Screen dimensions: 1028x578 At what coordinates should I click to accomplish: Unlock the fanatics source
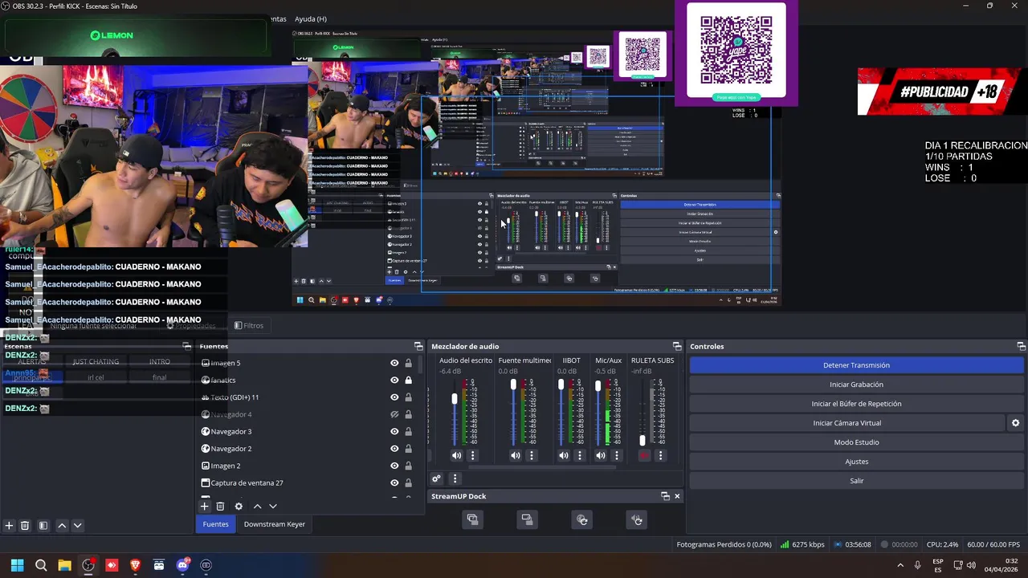click(408, 381)
